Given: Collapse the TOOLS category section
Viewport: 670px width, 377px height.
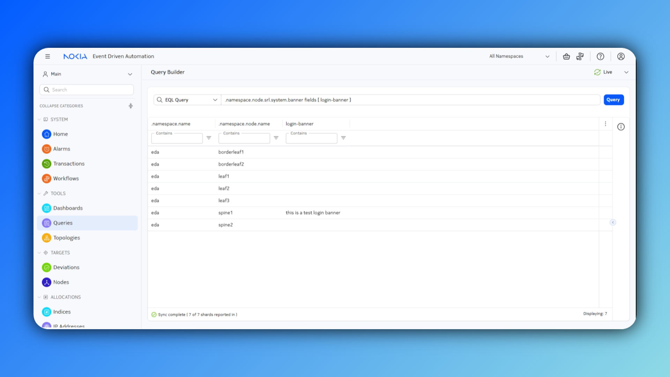Looking at the screenshot, I should [39, 193].
